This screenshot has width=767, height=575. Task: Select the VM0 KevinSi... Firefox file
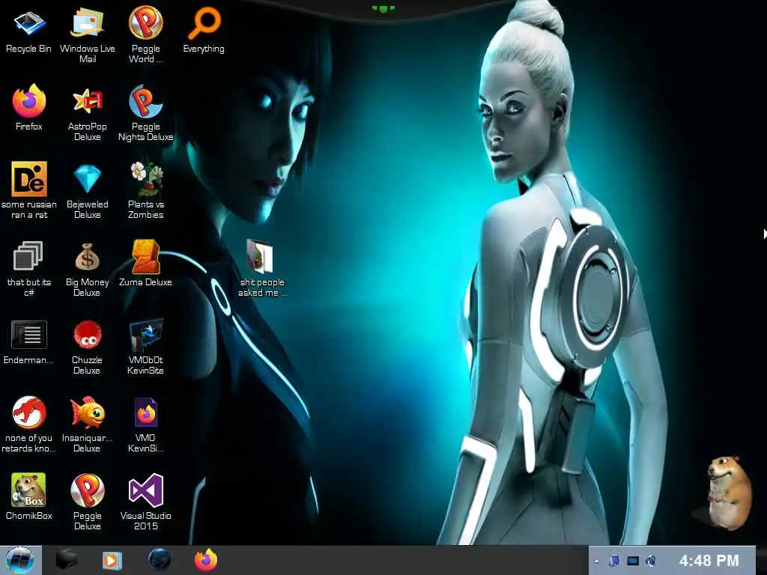coord(146,425)
